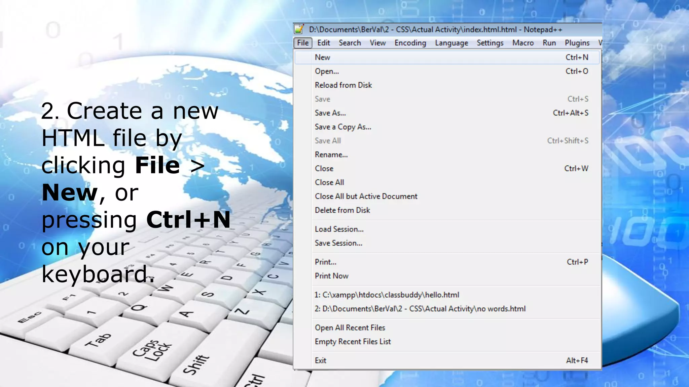Exit Notepad++ via Exit entry
Screen dimensions: 689x387
tap(320, 361)
